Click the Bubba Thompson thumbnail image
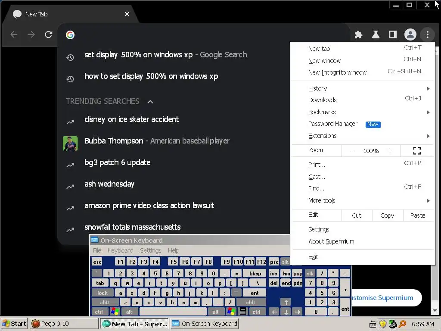Image resolution: width=441 pixels, height=331 pixels. pos(70,144)
